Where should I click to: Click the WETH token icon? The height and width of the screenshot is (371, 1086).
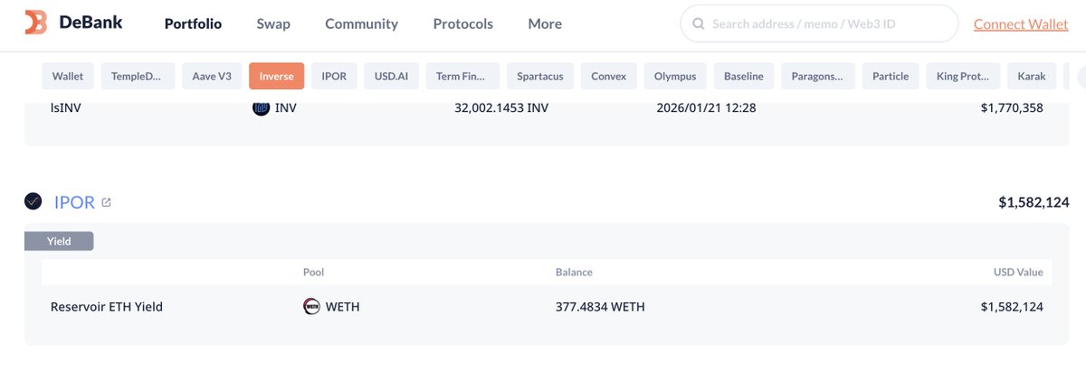[311, 306]
